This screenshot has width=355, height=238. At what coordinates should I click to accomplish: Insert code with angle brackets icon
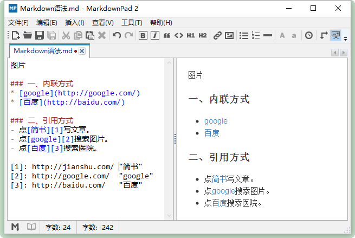(179, 35)
